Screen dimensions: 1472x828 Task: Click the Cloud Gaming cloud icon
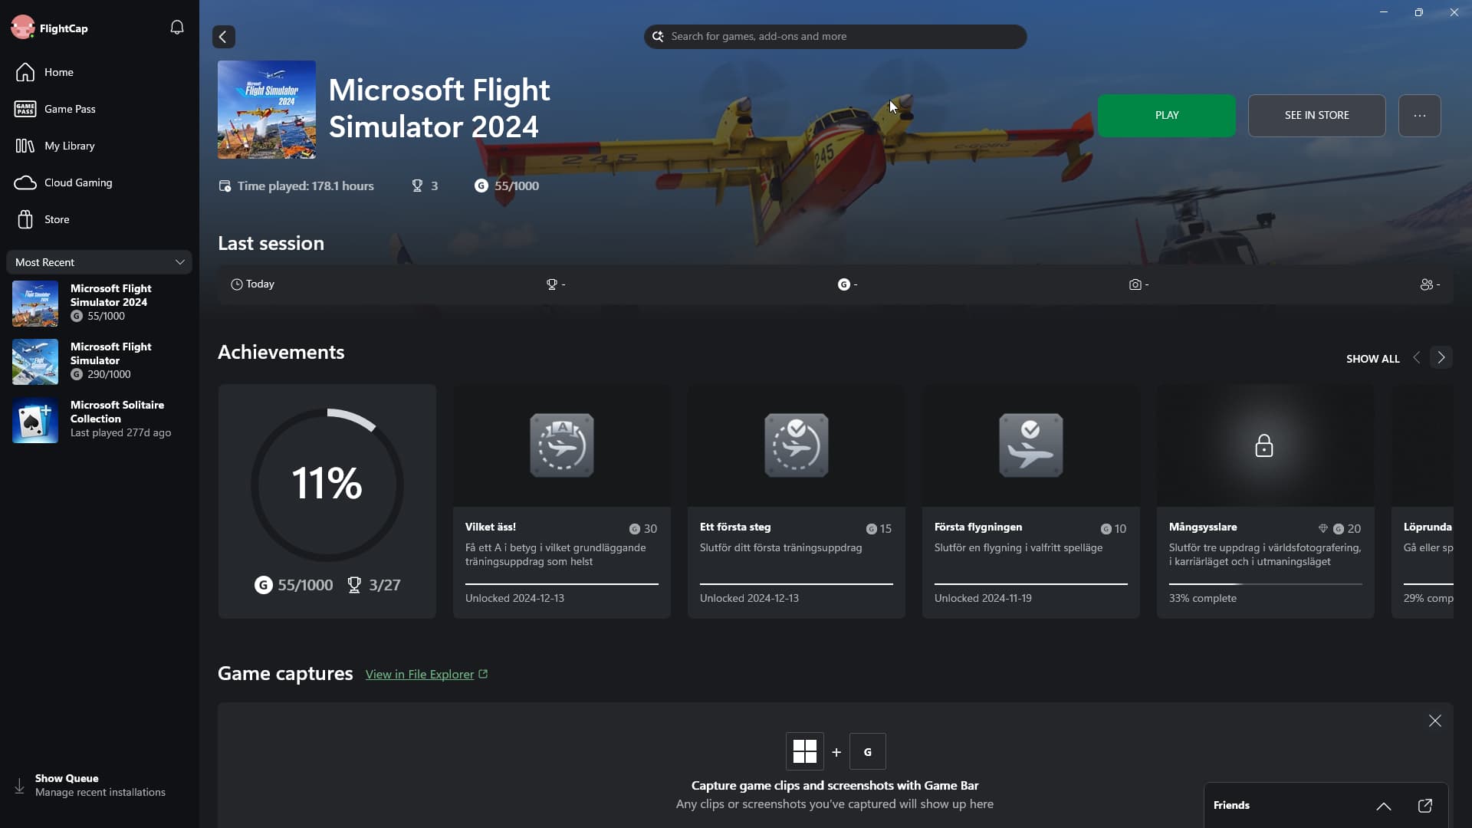pos(25,182)
